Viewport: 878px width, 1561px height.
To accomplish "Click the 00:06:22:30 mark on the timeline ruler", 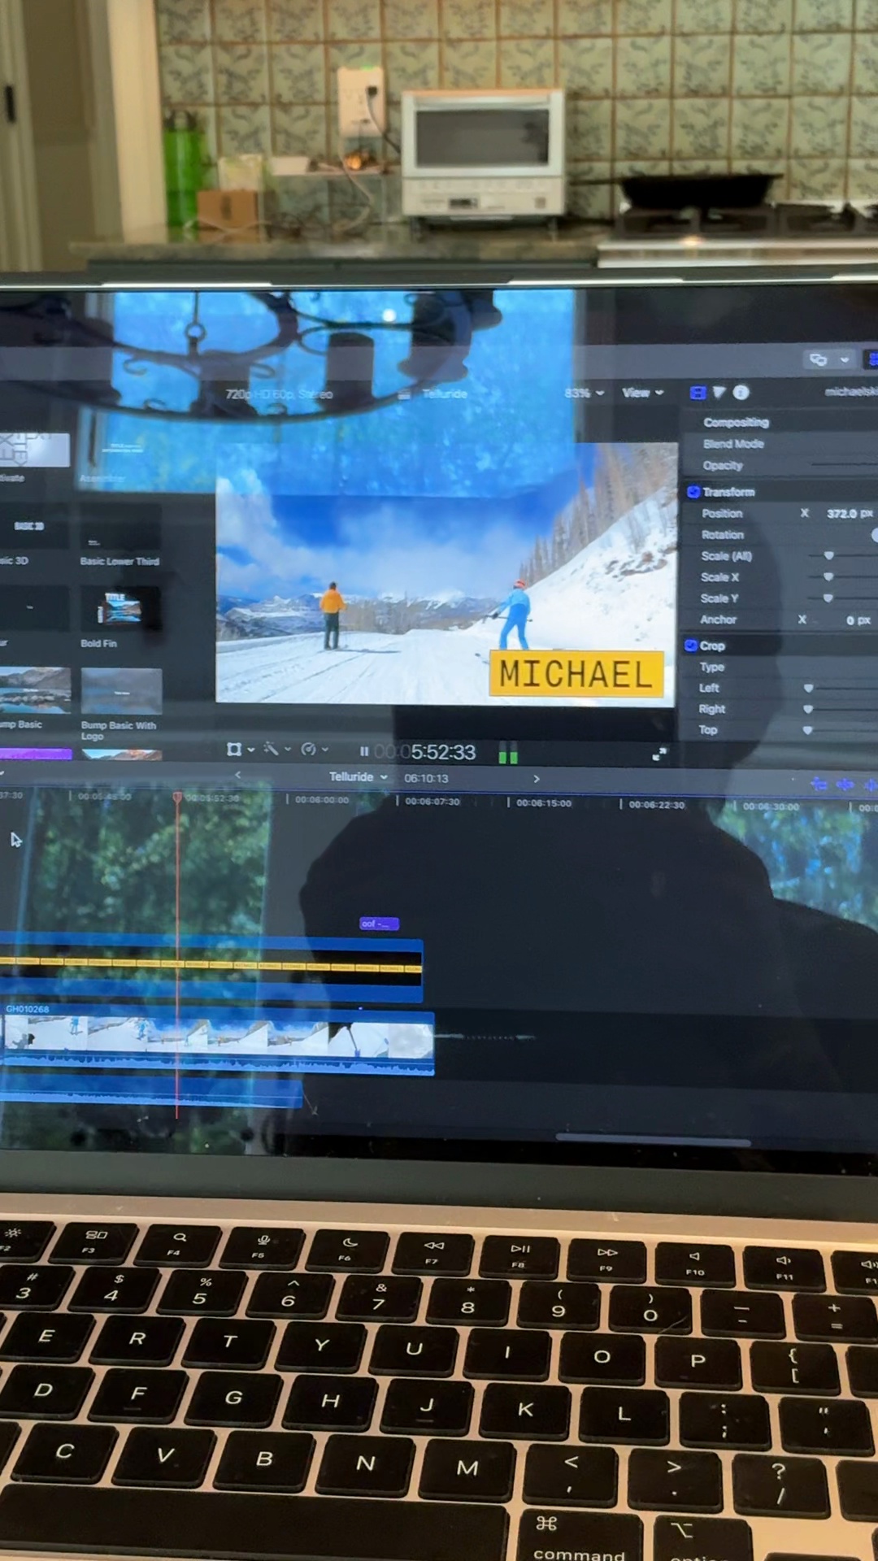I will (x=657, y=805).
